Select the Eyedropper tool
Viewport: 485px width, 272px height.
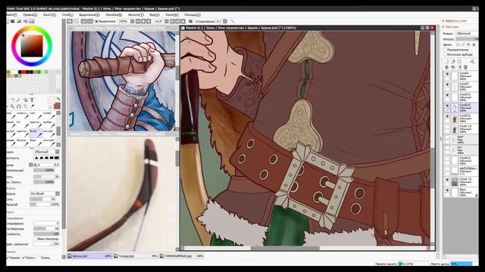coord(32,107)
